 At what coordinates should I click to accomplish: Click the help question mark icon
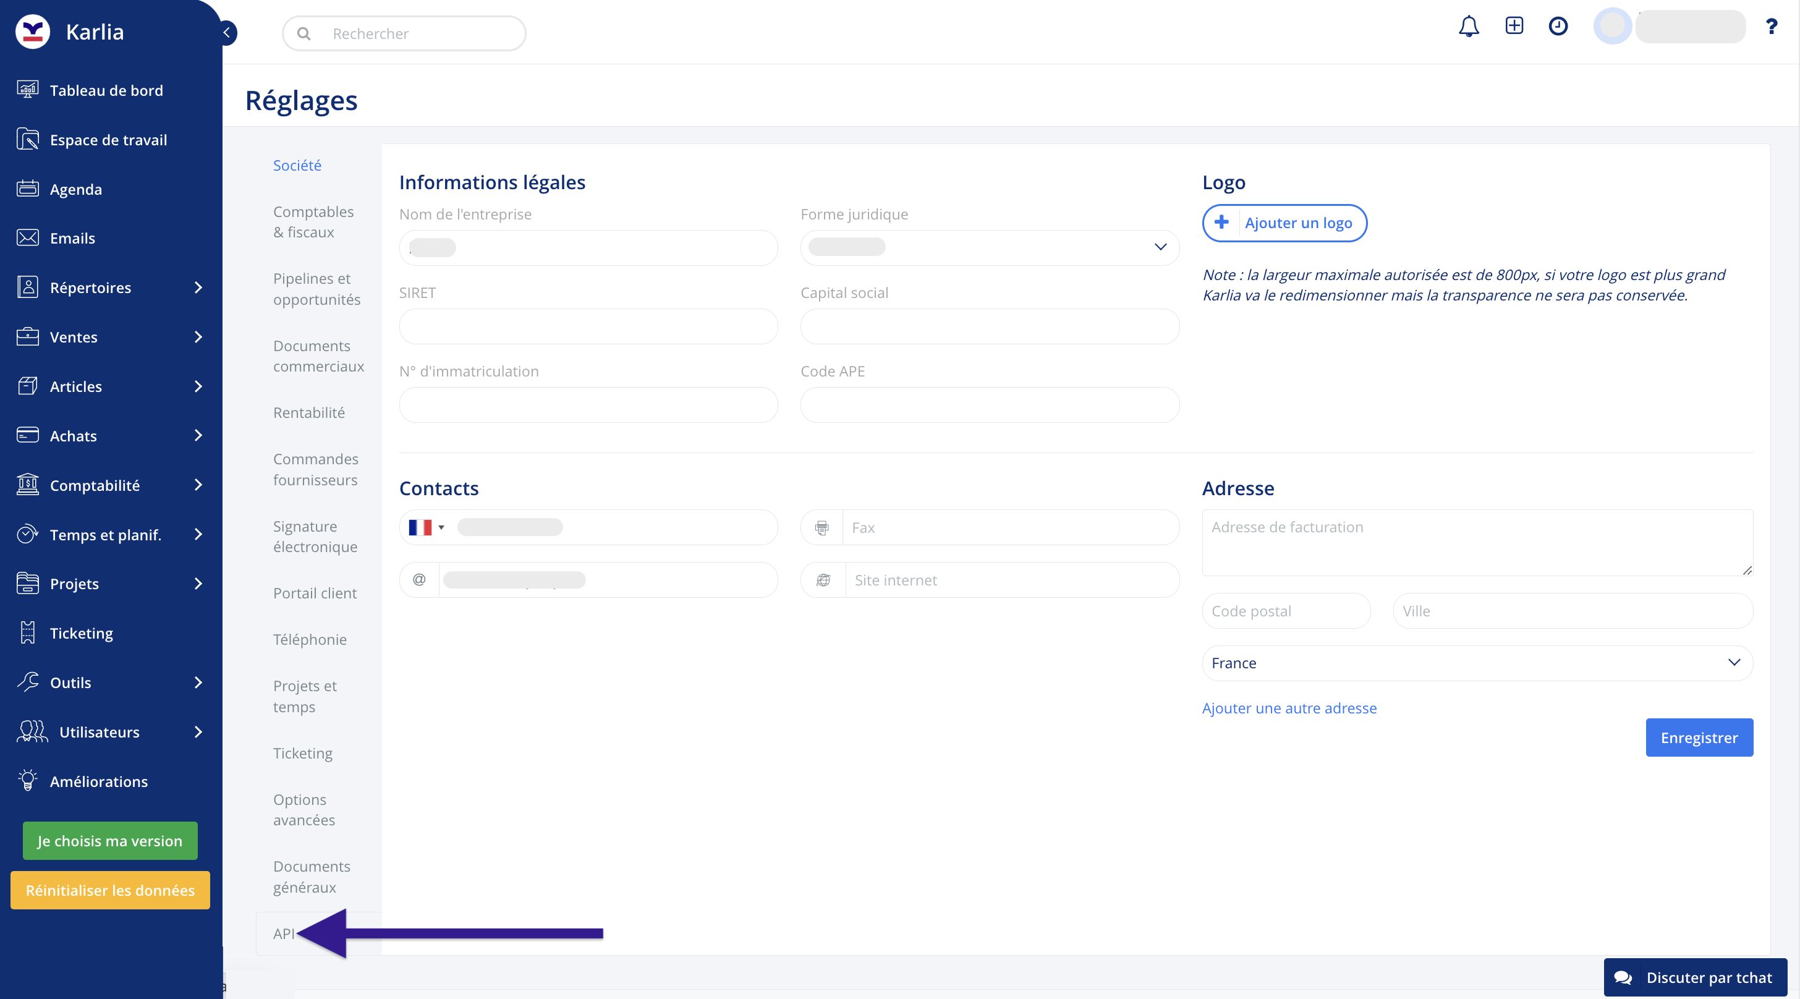click(1771, 27)
